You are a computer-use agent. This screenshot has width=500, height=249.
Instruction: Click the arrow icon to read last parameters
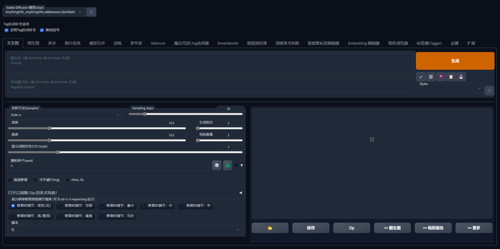421,77
